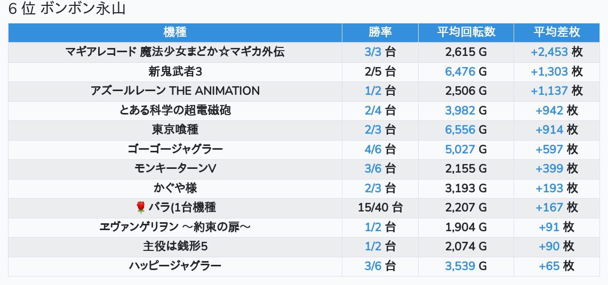Viewport: 608px width, 285px height.
Task: Click the 6,476 average spins link
Action: (x=460, y=71)
